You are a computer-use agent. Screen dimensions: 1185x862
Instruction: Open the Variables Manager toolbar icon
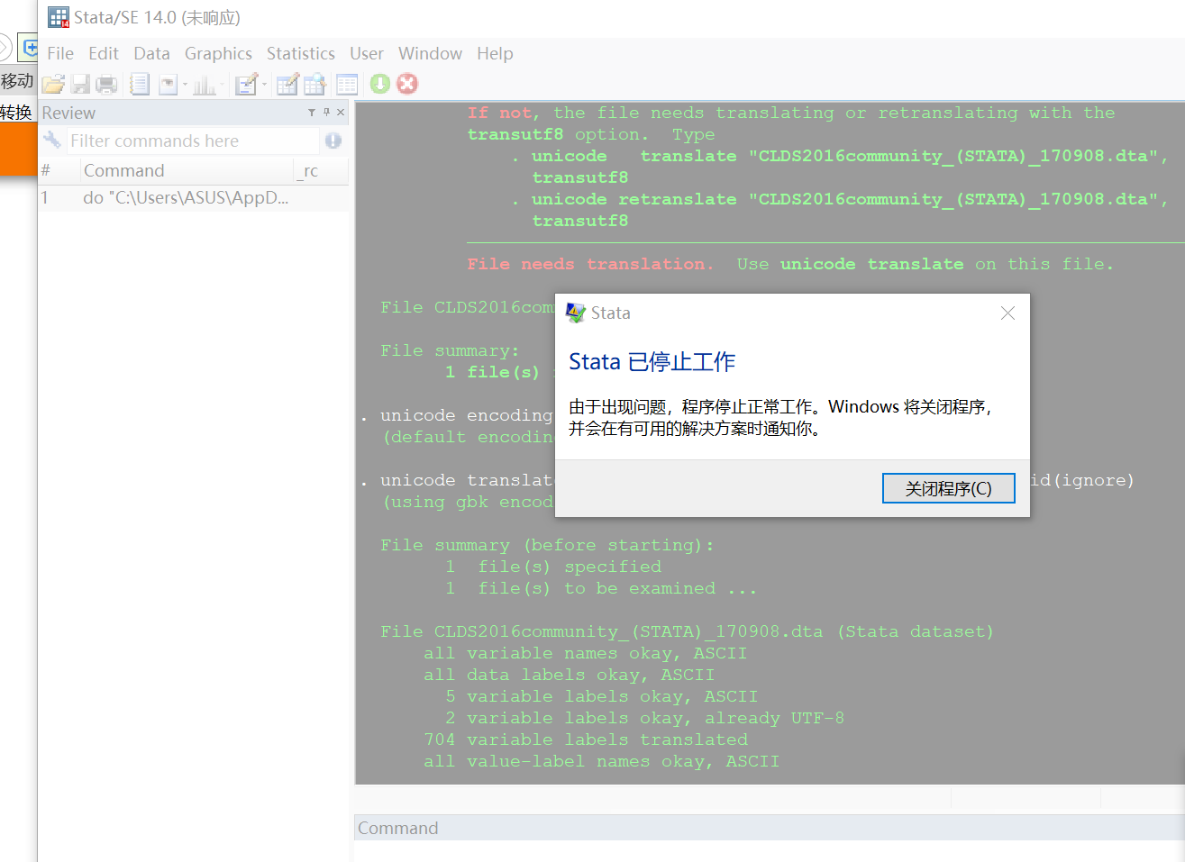(347, 84)
